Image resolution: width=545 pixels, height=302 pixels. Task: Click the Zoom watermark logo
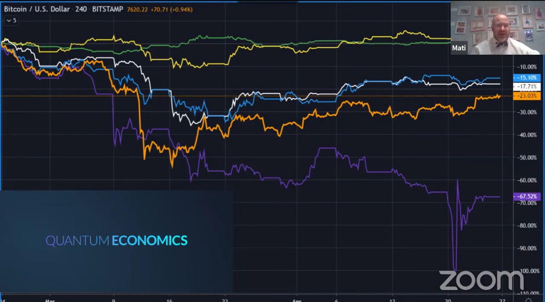point(481,280)
